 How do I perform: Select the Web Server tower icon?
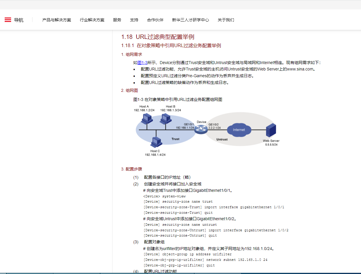(x=271, y=130)
